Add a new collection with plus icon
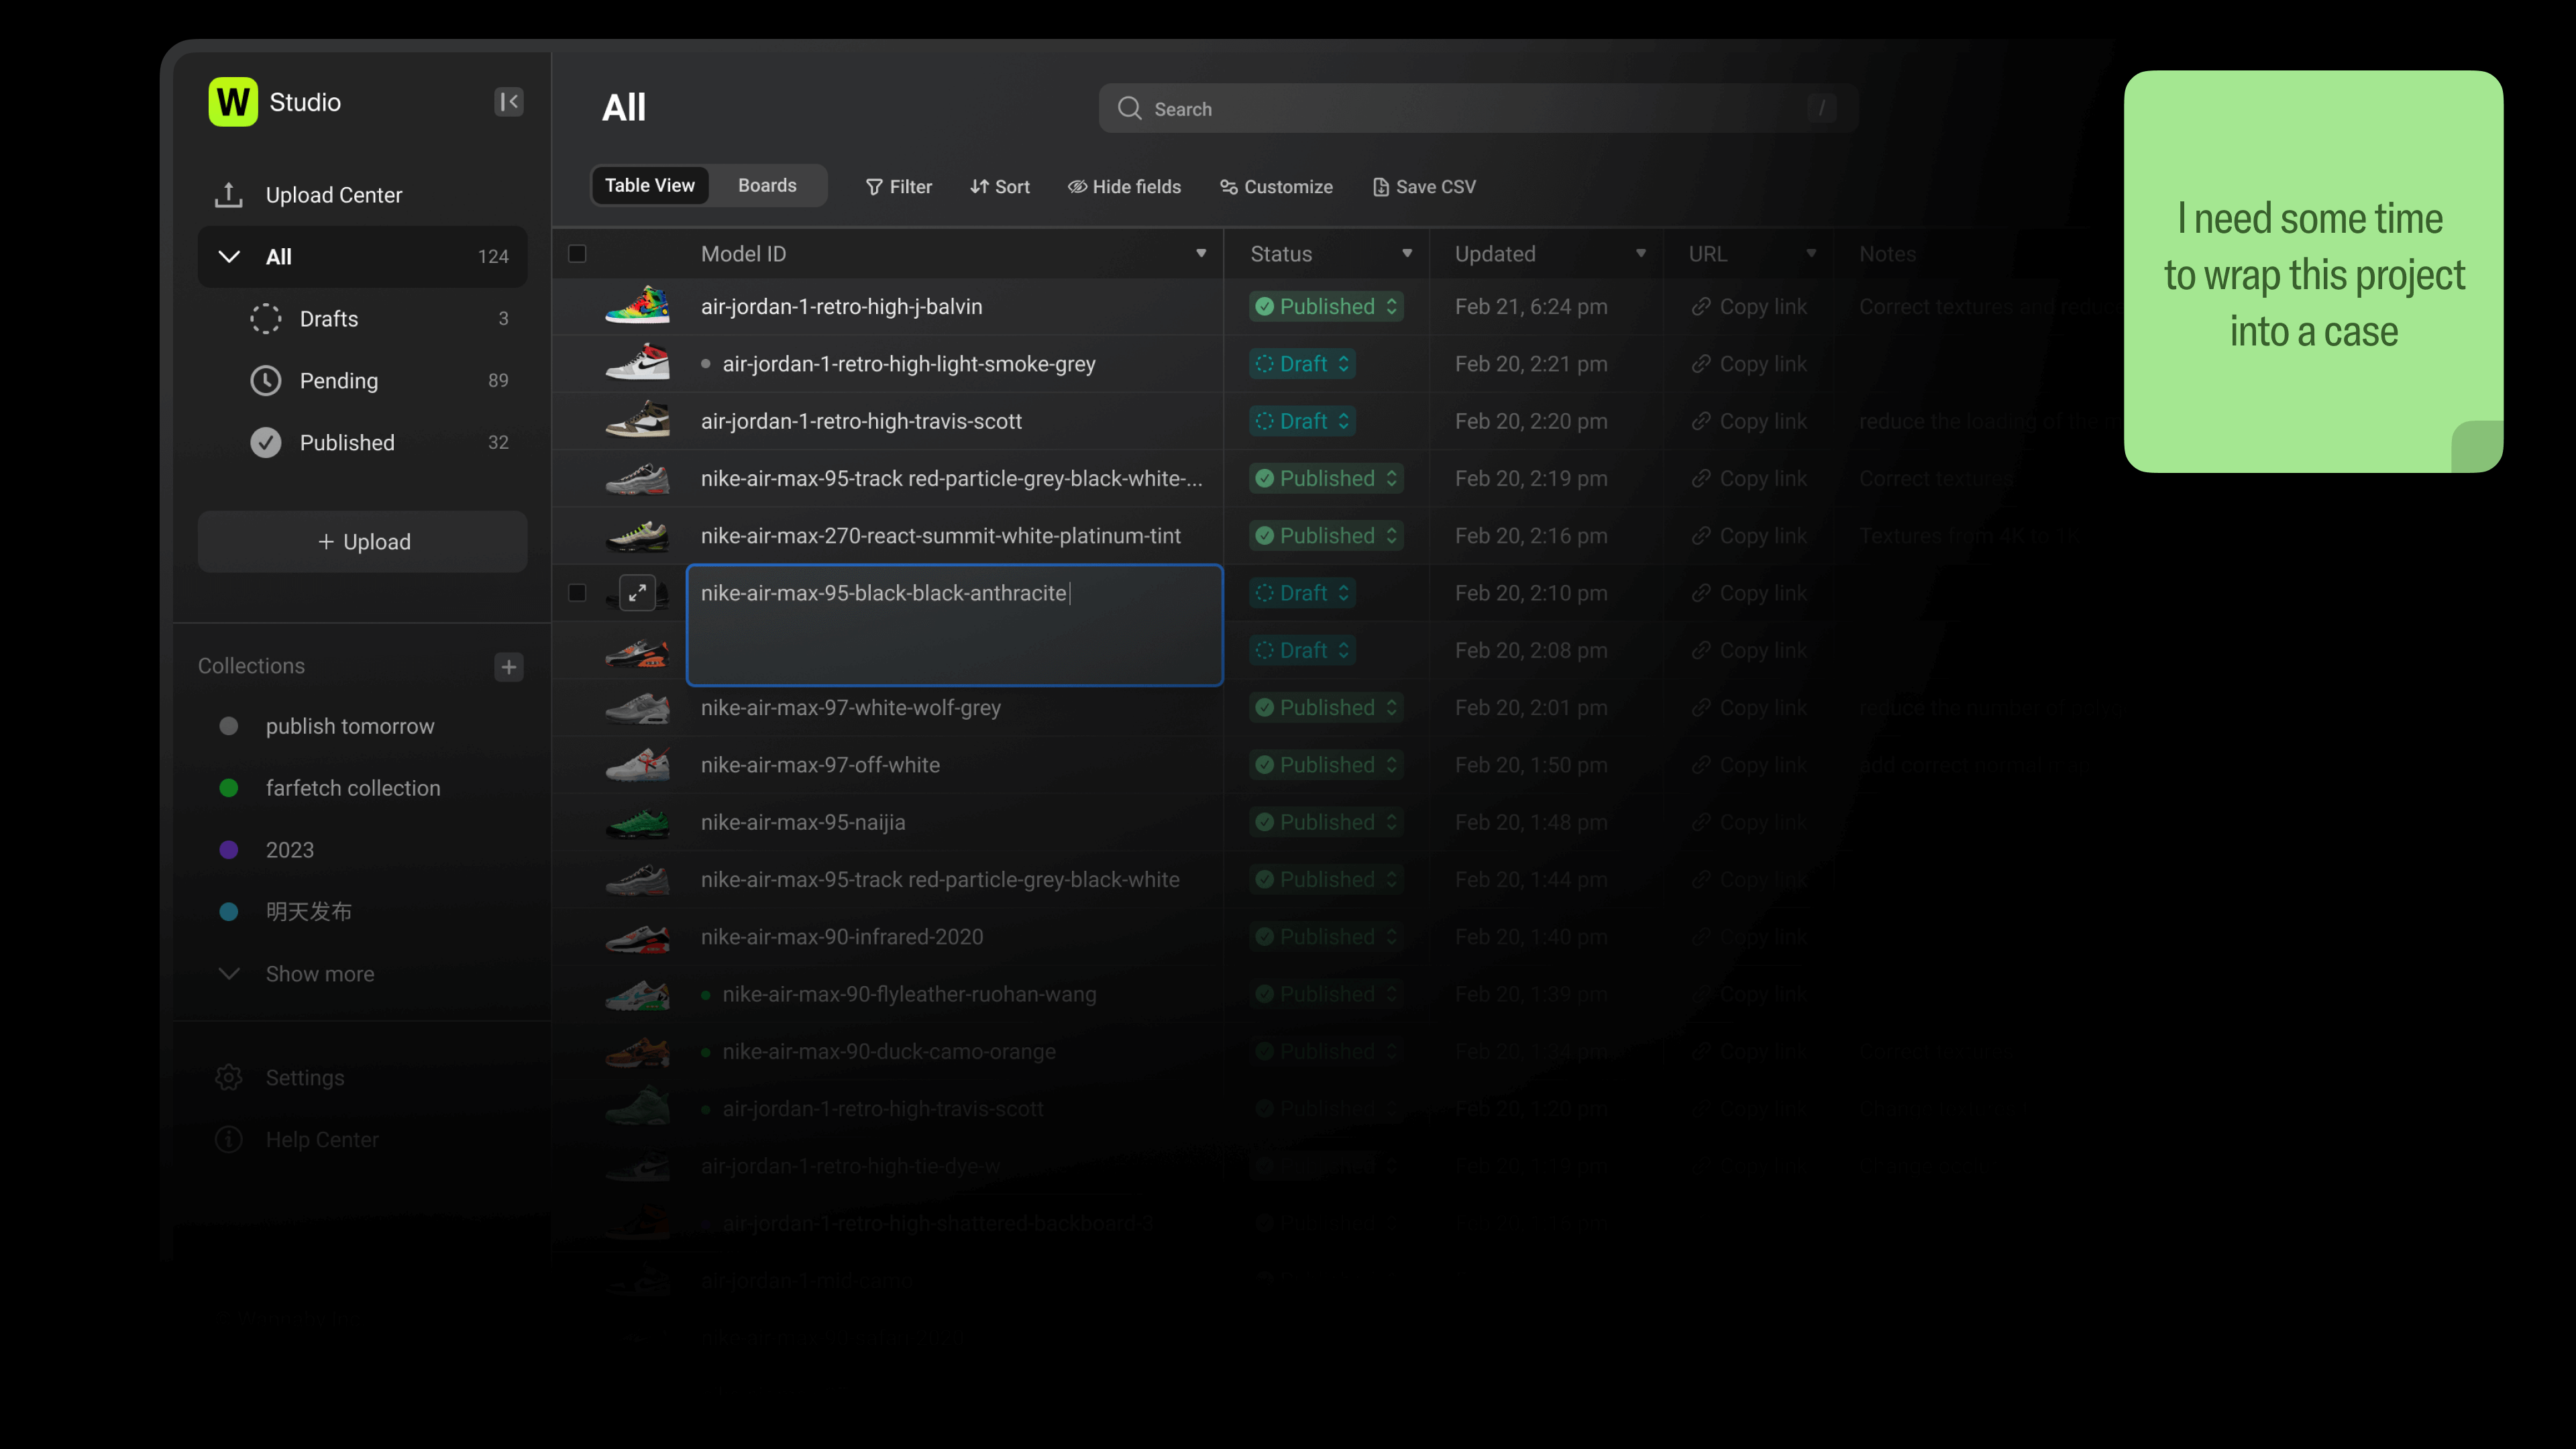 [509, 667]
